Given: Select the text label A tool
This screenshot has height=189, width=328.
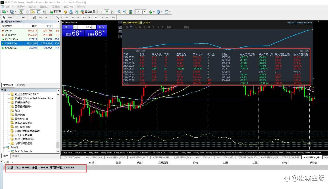Looking at the screenshot, I should (x=46, y=17).
